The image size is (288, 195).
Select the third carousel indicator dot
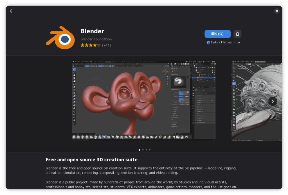146,150
